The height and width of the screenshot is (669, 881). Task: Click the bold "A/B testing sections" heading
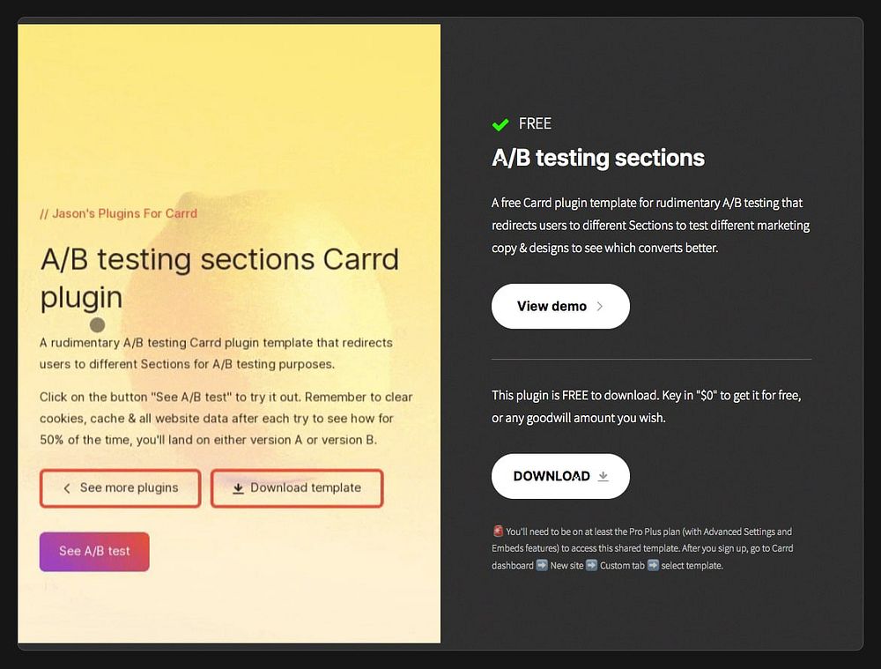[598, 158]
